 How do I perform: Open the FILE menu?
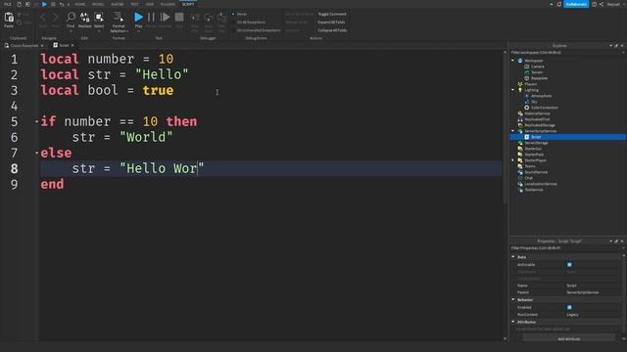click(7, 4)
